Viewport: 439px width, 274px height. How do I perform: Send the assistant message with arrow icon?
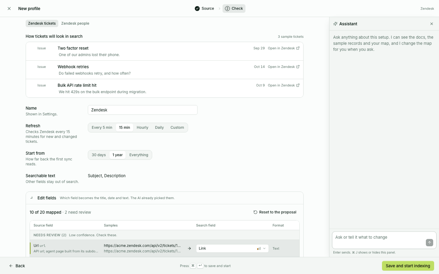point(429,242)
